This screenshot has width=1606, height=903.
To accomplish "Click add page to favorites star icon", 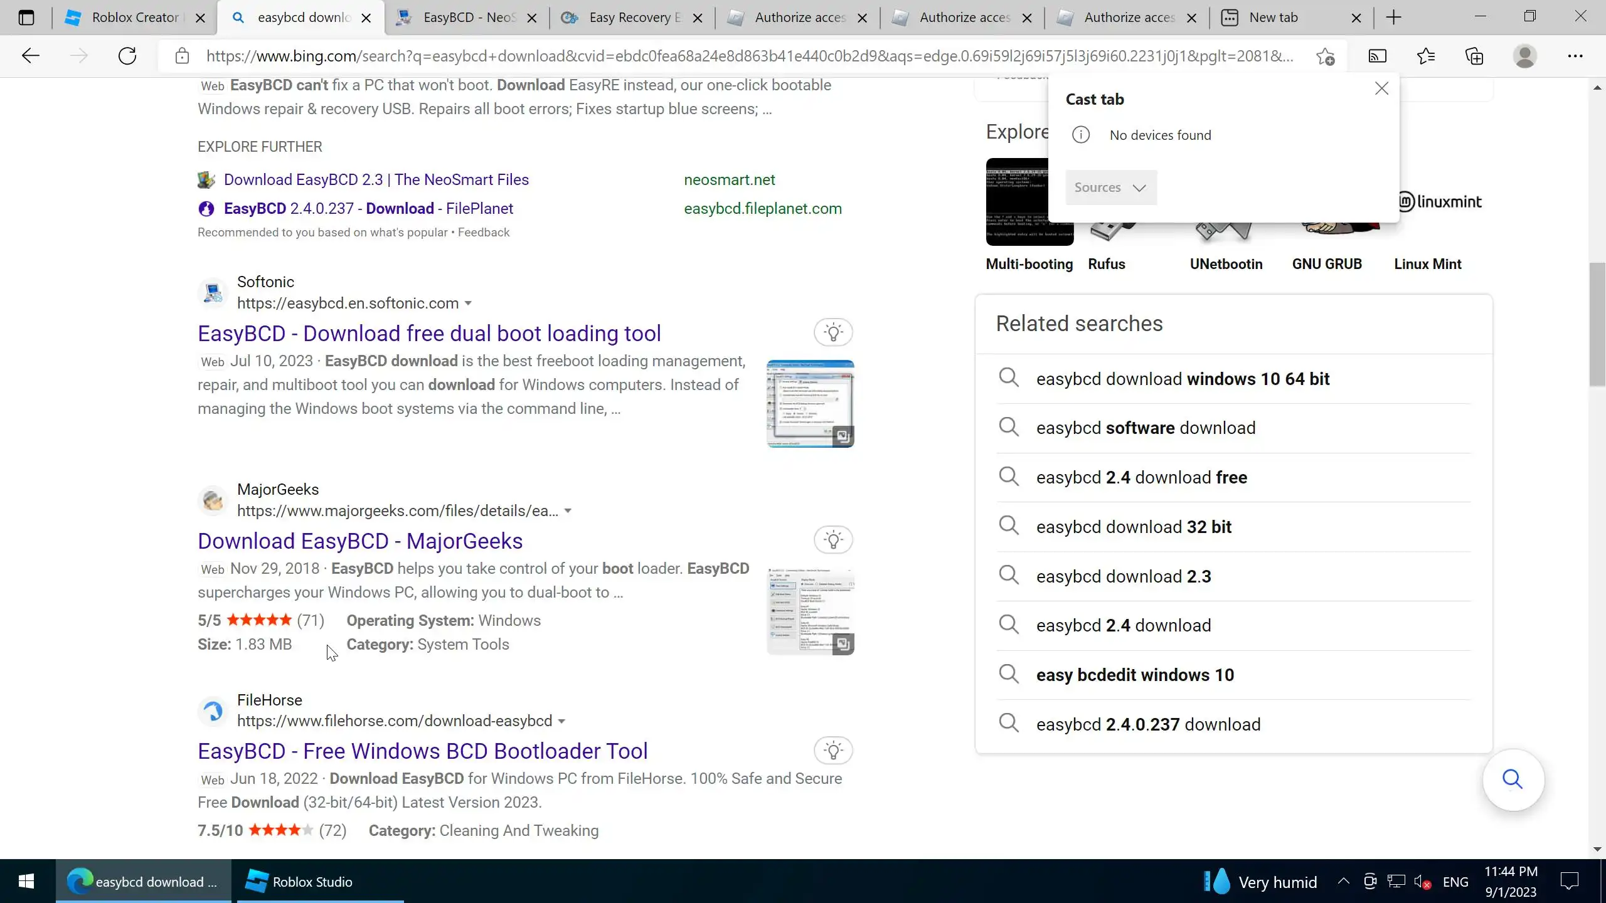I will 1326,56.
